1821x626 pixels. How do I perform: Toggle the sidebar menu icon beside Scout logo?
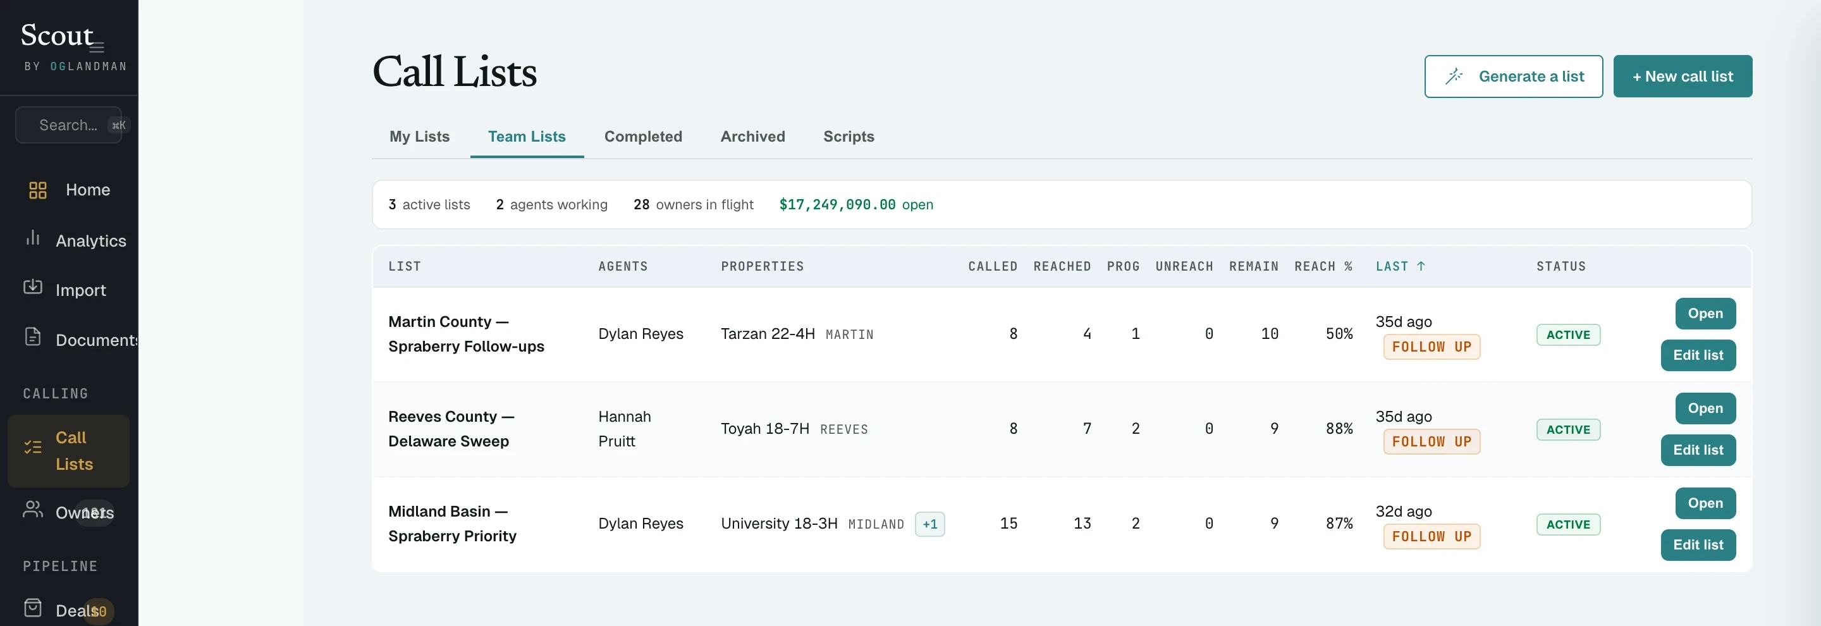tap(97, 47)
